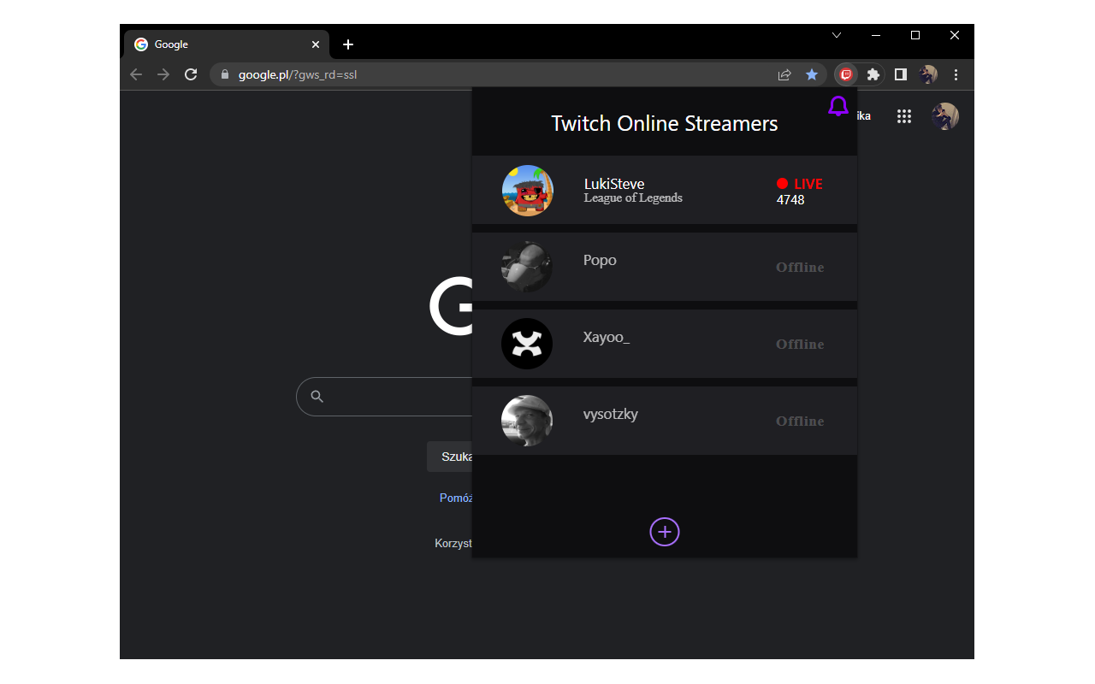Expand the tab search chevron

click(x=837, y=35)
